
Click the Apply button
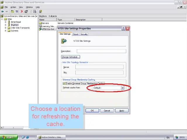click(122, 111)
